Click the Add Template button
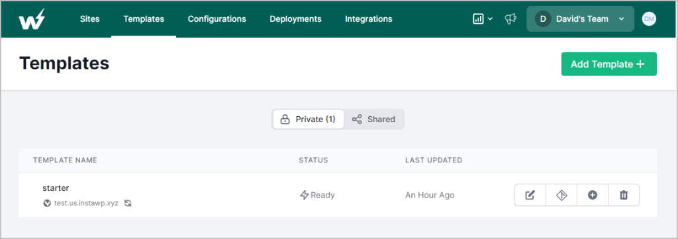 coord(609,64)
